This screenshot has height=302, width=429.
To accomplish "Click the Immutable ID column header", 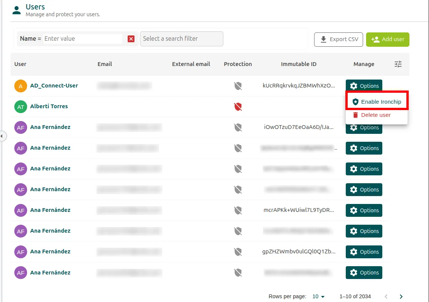I will [x=299, y=64].
